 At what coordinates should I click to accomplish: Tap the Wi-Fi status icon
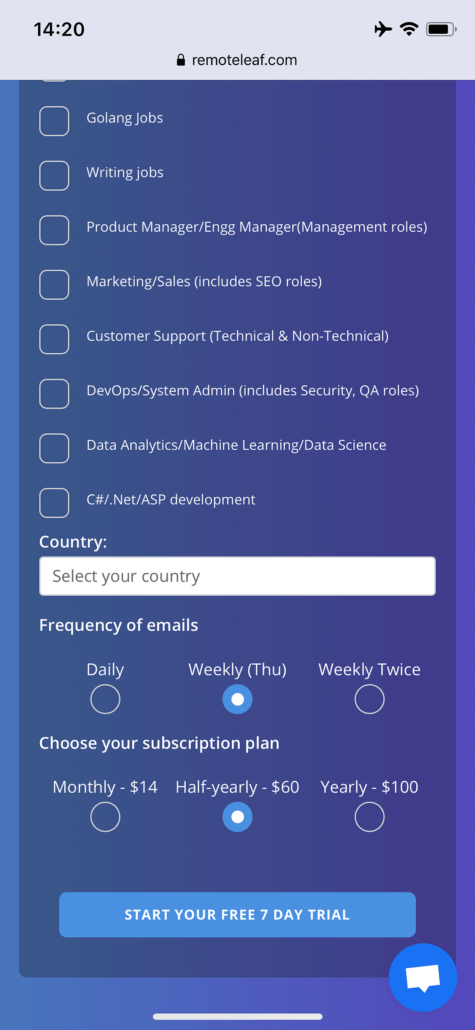coord(409,29)
